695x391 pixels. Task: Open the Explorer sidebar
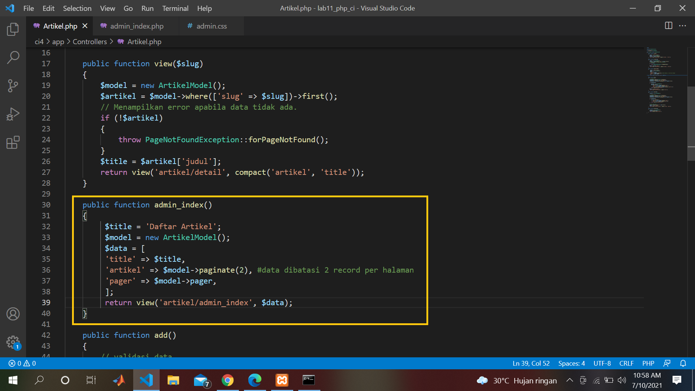click(x=13, y=29)
